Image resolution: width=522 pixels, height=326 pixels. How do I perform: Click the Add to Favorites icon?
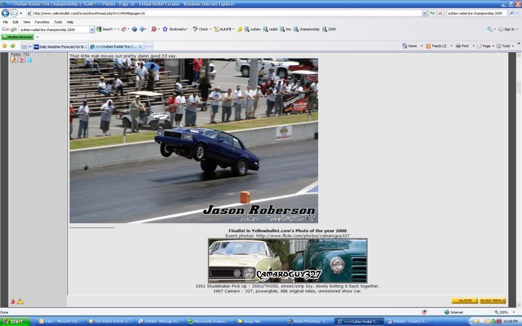click(x=13, y=46)
